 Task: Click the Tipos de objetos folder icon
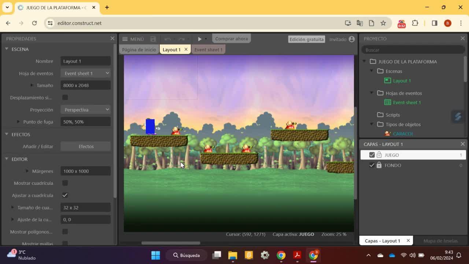tap(380, 124)
